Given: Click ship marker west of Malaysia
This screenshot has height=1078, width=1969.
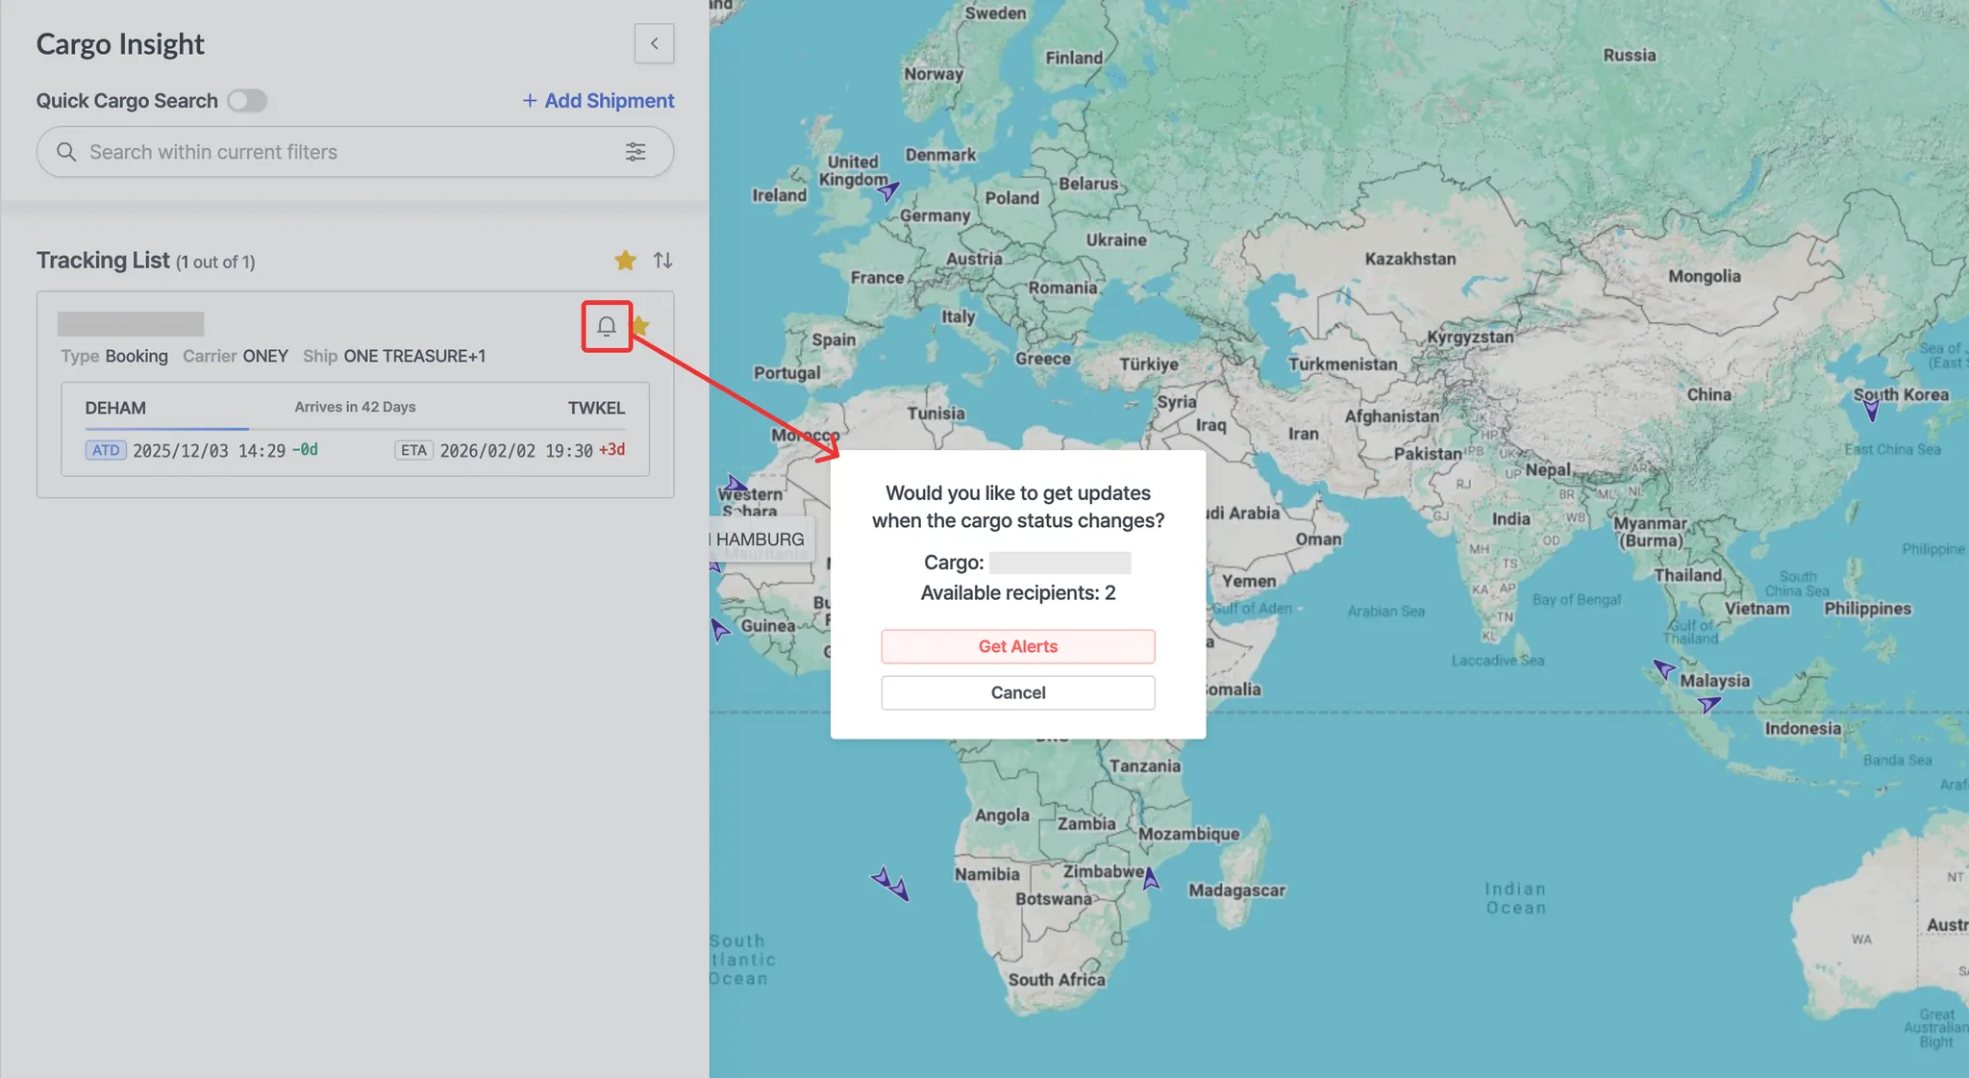Looking at the screenshot, I should point(1663,668).
